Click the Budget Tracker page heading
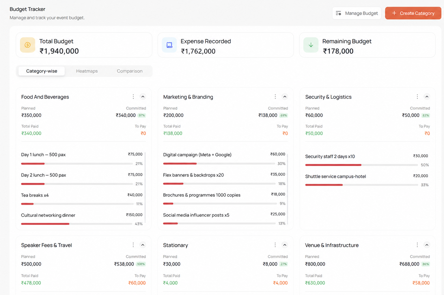444x295 pixels. [x=27, y=9]
